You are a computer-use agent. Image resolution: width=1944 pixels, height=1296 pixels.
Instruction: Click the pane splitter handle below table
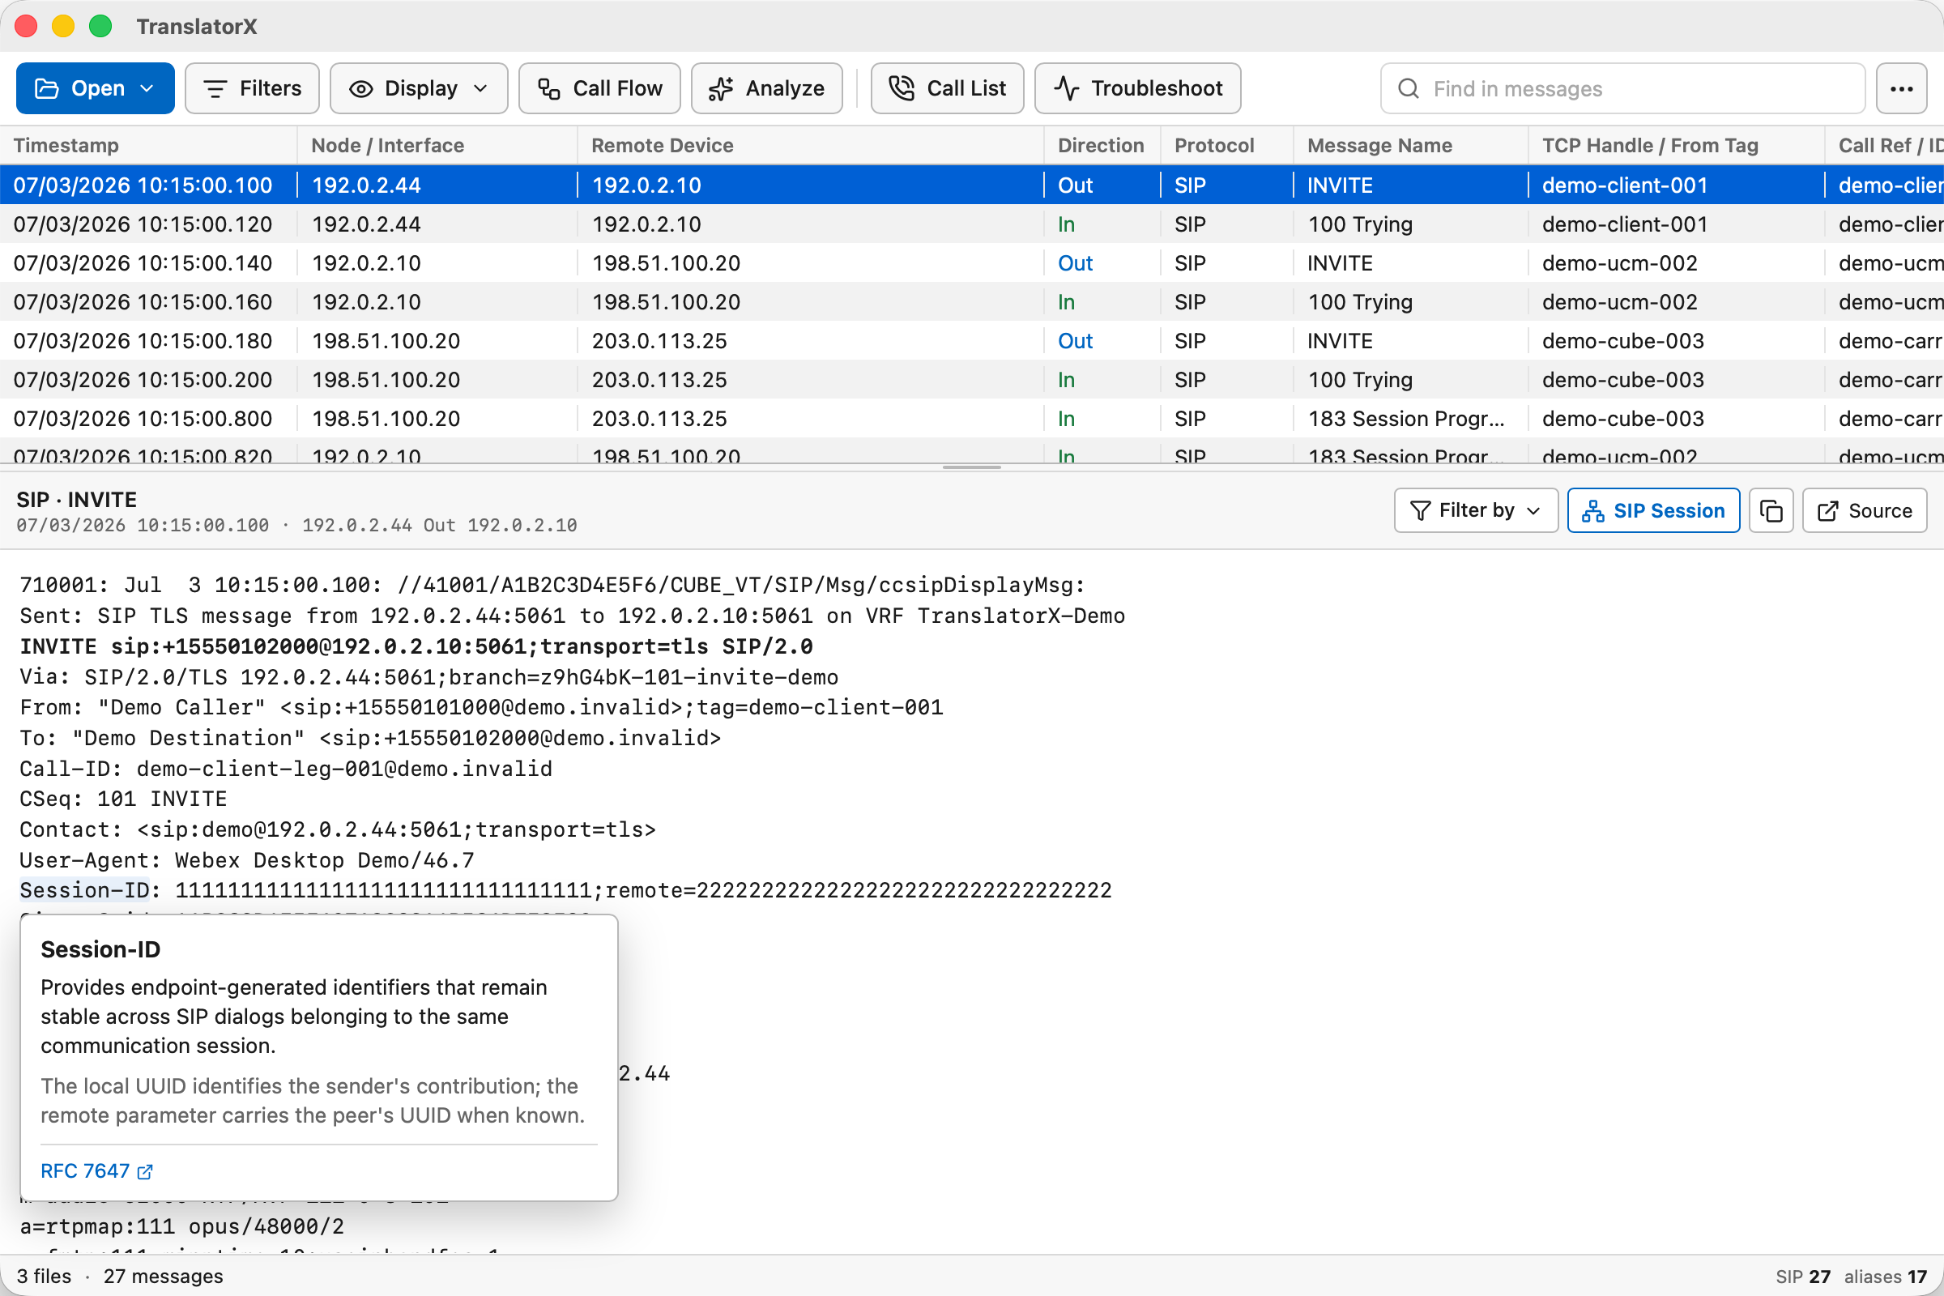tap(972, 467)
